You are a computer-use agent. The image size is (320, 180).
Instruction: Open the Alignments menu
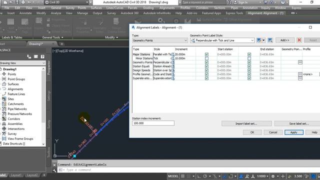(166, 8)
